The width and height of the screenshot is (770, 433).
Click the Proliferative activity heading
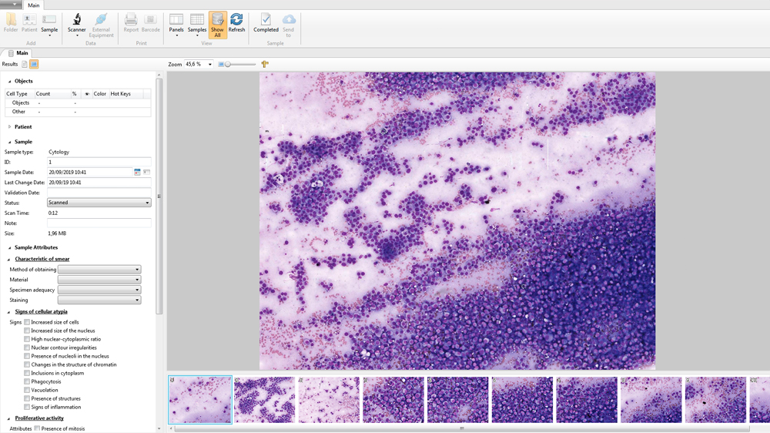click(39, 418)
